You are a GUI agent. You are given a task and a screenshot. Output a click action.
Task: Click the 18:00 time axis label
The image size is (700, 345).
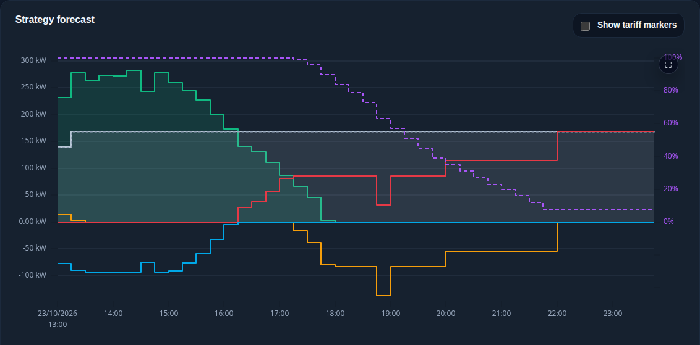pos(335,314)
